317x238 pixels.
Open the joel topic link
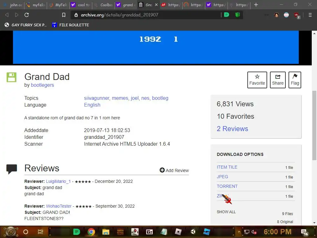[x=135, y=98]
